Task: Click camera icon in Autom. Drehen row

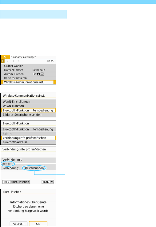Action: pyautogui.click(x=38, y=74)
